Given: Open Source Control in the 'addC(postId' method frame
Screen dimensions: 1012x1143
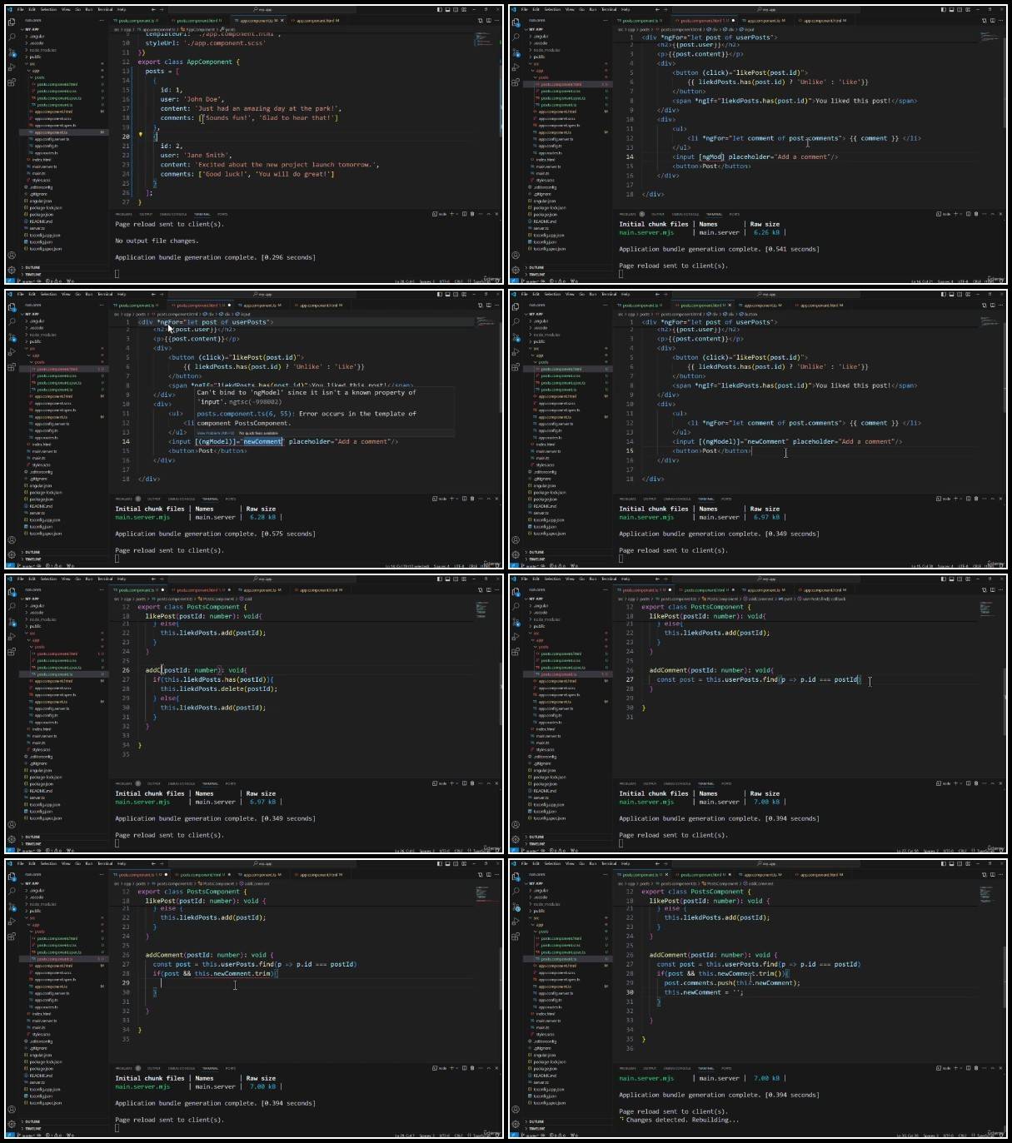Looking at the screenshot, I should [x=12, y=621].
